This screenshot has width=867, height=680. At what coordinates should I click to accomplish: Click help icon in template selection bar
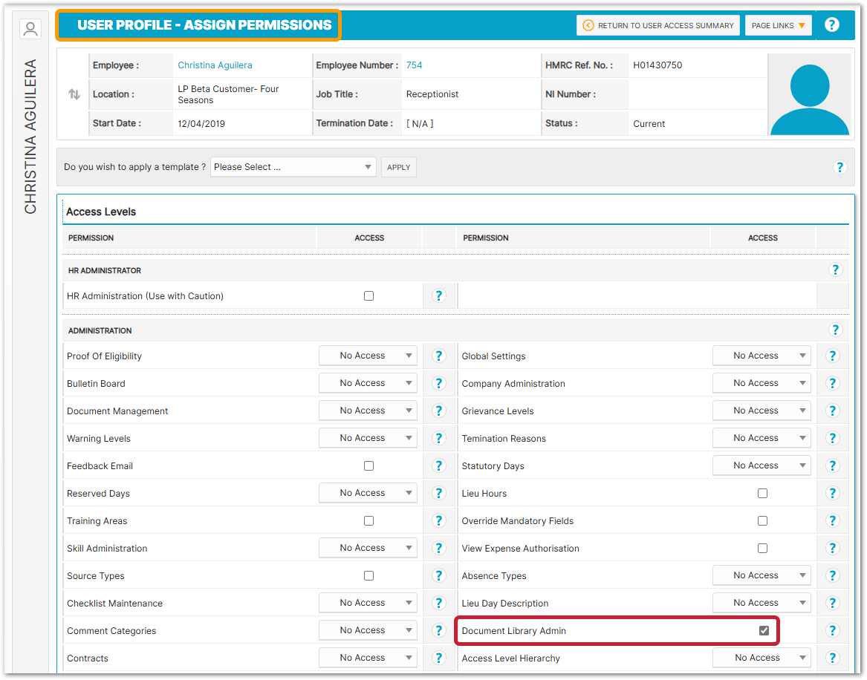coord(840,167)
